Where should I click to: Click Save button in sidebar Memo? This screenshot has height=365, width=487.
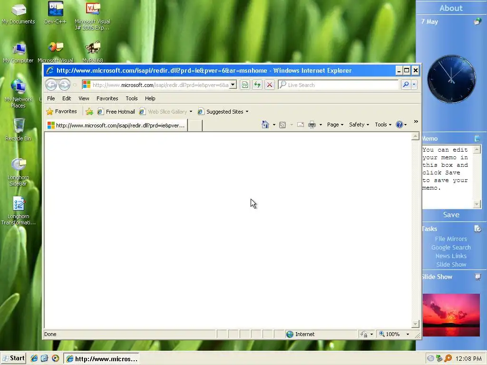click(x=451, y=214)
